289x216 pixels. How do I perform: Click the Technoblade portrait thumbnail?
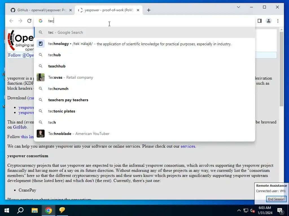[x=41, y=134]
